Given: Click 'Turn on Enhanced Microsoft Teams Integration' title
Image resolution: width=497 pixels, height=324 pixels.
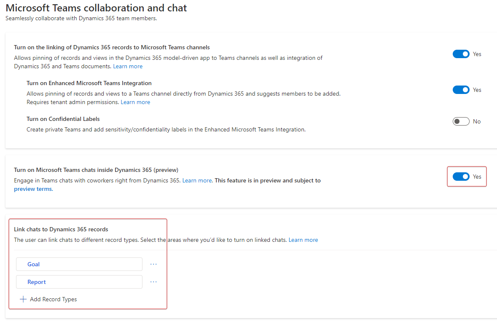Looking at the screenshot, I should (x=89, y=83).
